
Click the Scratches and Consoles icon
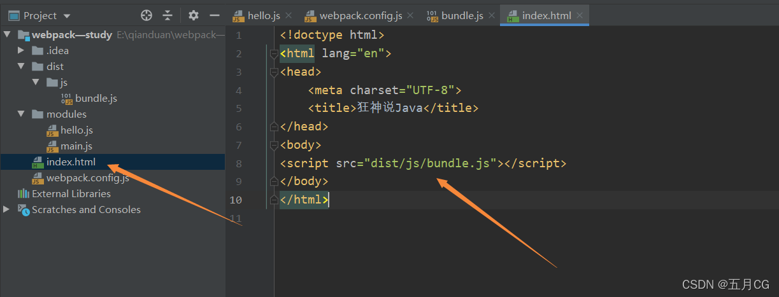coord(23,209)
